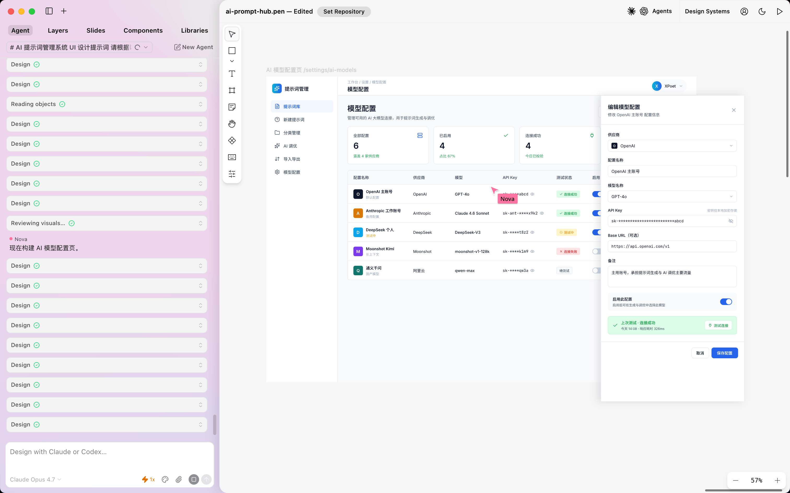Toggle Moonshot Kimi row enable switch

[597, 251]
